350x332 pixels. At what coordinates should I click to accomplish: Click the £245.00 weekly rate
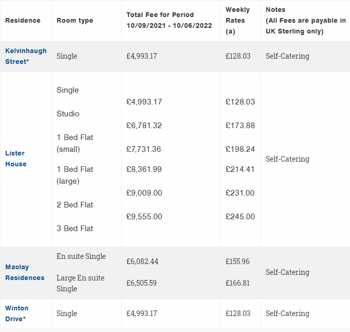[x=240, y=217]
